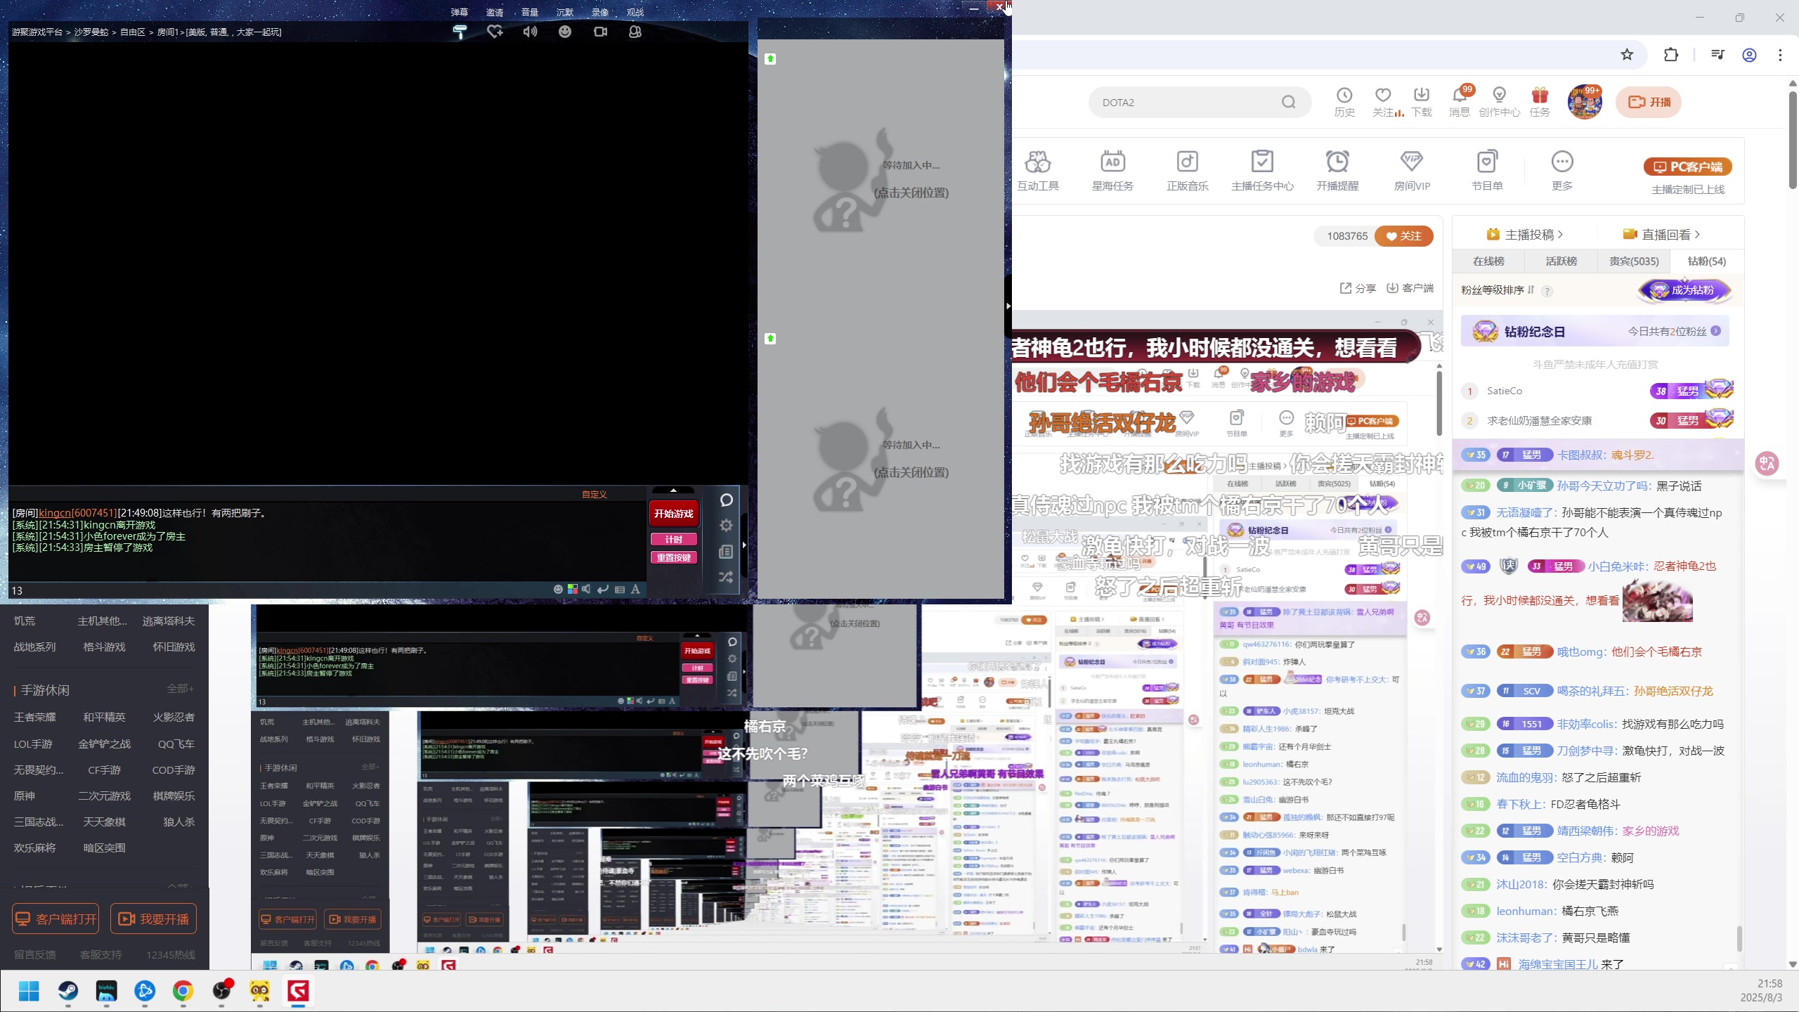
Task: Click the first green up-arrow player slot icon
Action: (770, 59)
